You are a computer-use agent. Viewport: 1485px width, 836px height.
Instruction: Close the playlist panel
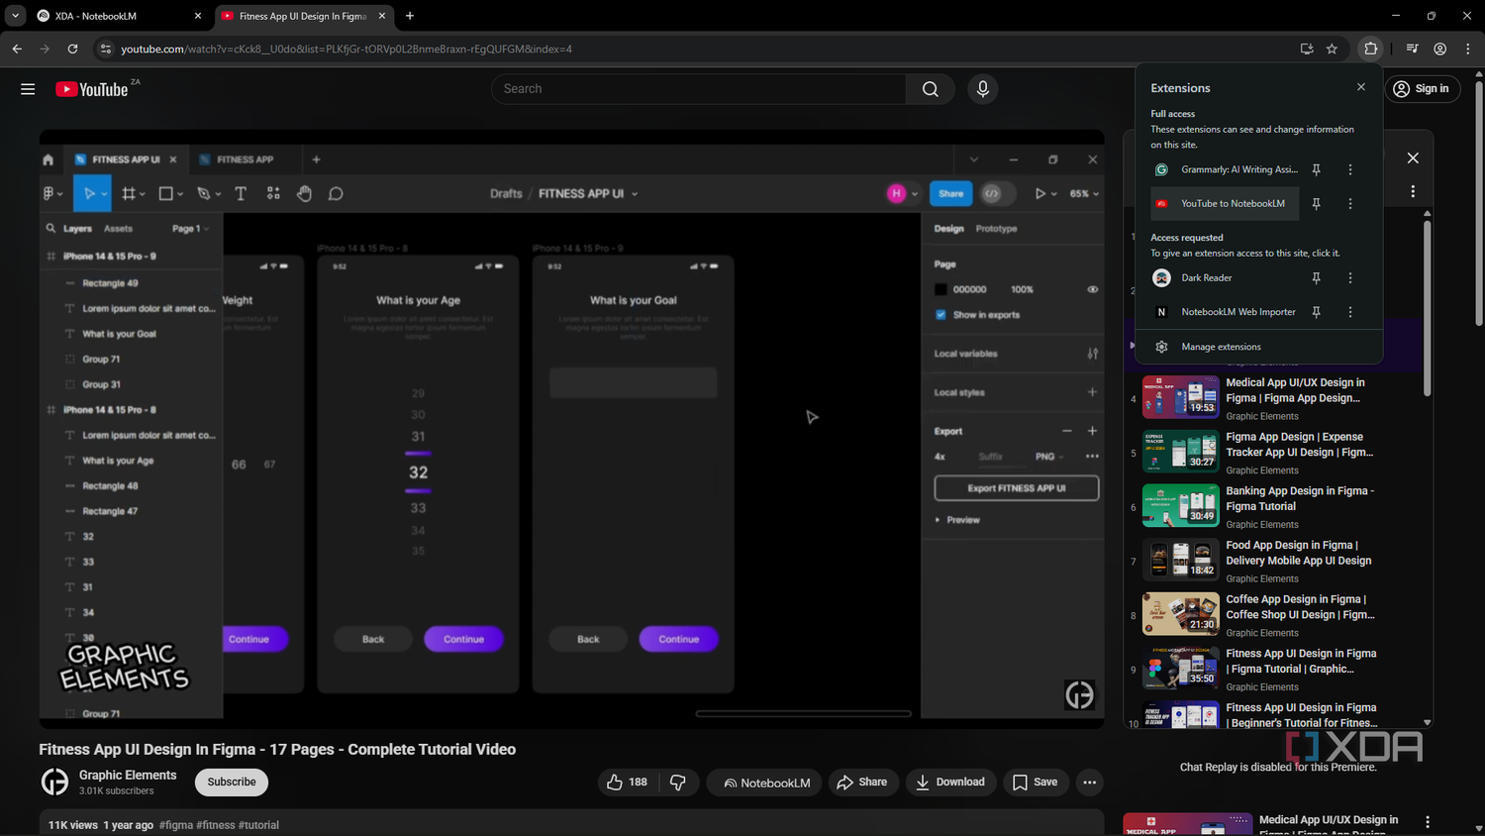pyautogui.click(x=1413, y=158)
